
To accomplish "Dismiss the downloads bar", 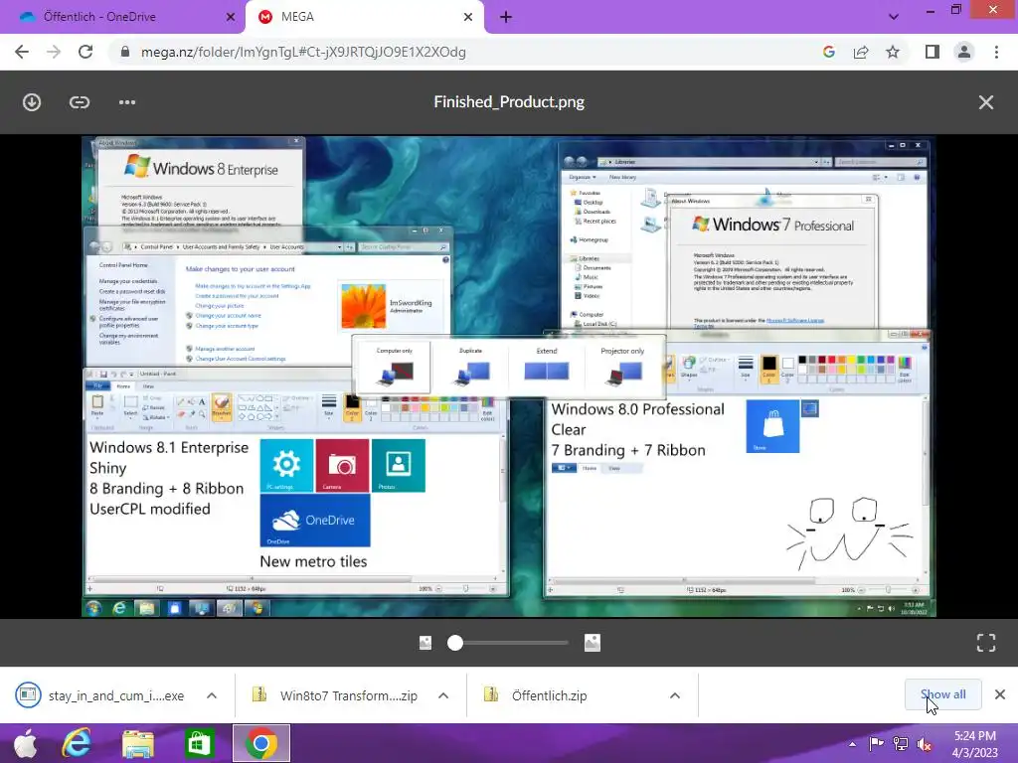I will pos(1000,694).
